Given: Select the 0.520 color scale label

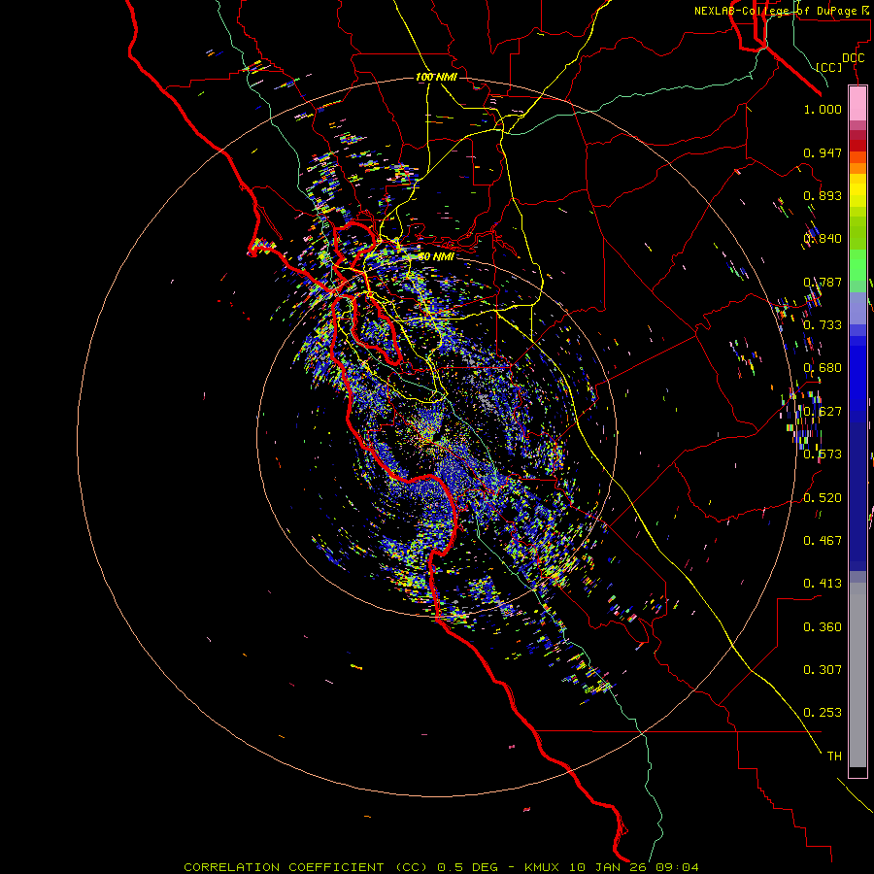Looking at the screenshot, I should 823,497.
